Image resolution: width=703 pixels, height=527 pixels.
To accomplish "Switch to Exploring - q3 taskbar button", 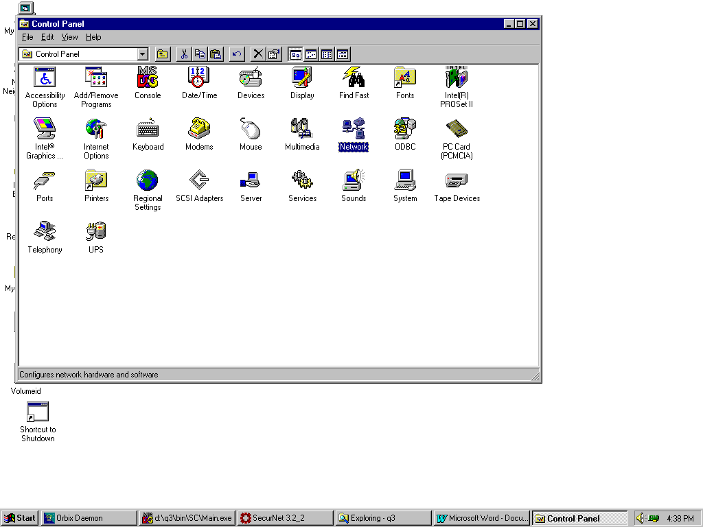I will (x=383, y=518).
